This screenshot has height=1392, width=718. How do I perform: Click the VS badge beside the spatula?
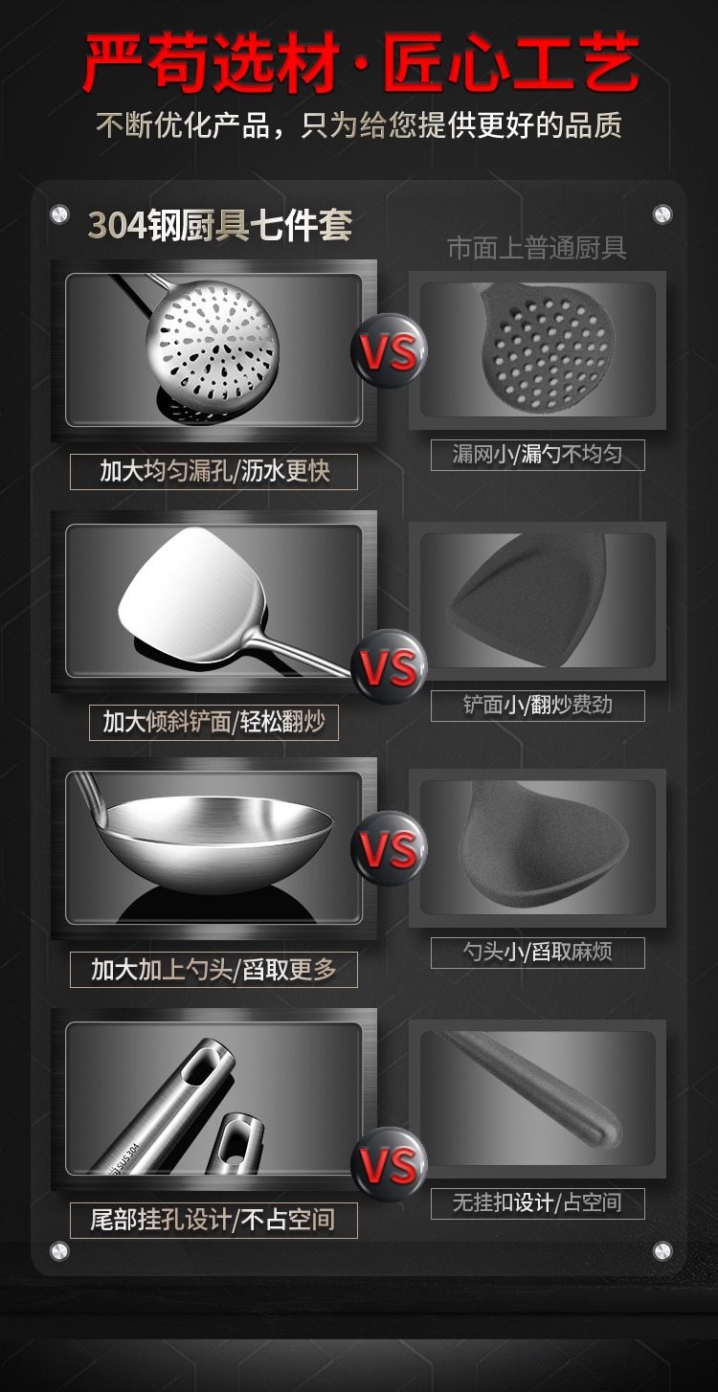click(x=389, y=666)
